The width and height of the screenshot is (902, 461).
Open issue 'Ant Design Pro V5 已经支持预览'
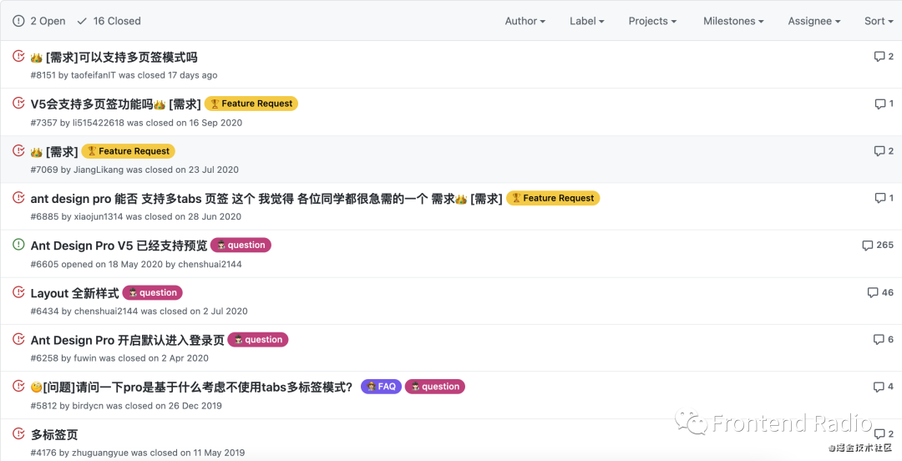119,246
